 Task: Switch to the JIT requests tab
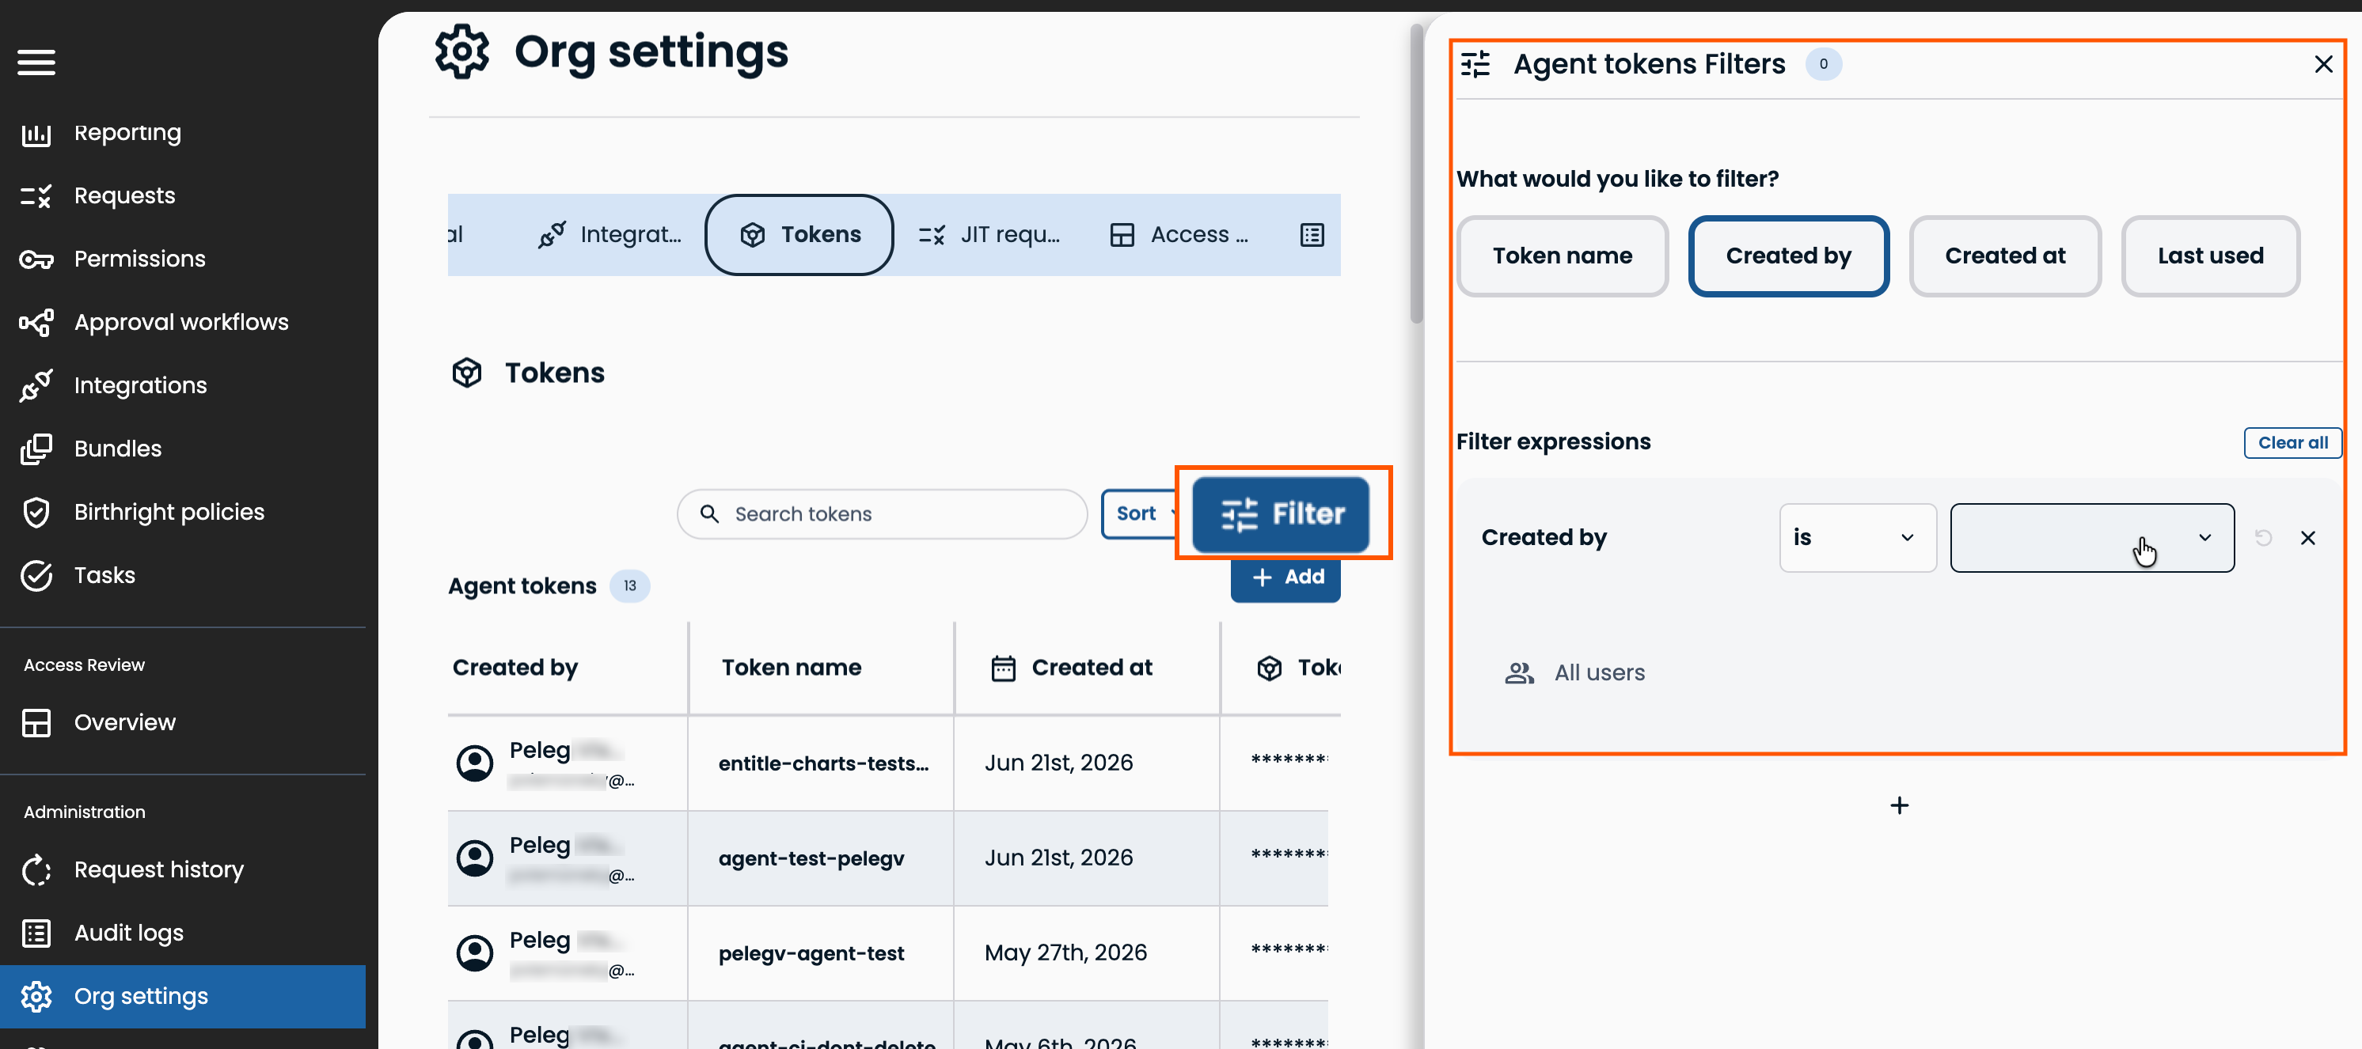coord(989,234)
